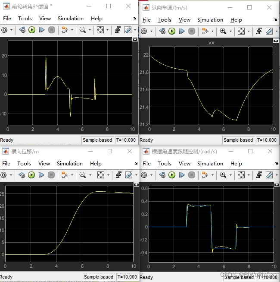Open Simulation menu in yaw rate scope
This screenshot has width=280, height=282.
[x=210, y=164]
